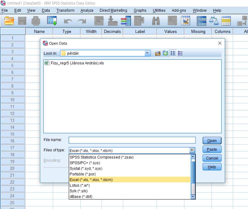Click the Width column header
Screen dimensions: 248x209
click(x=91, y=31)
